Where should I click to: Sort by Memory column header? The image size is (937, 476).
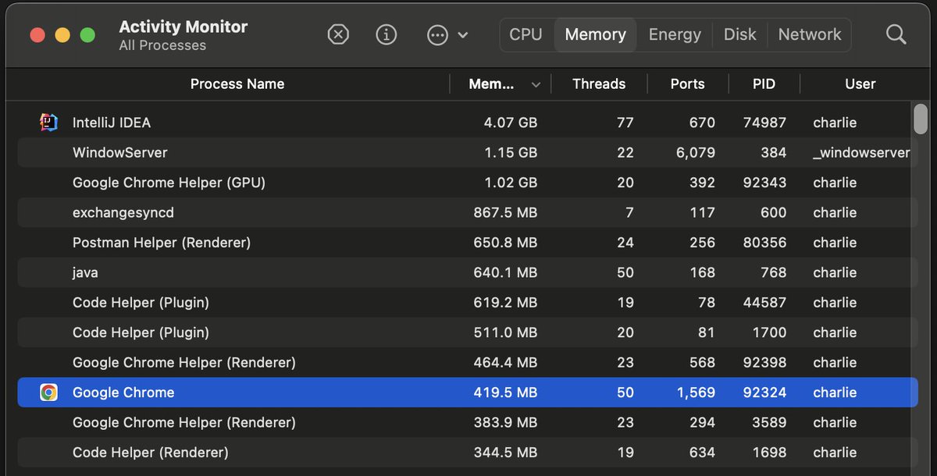[x=491, y=83]
